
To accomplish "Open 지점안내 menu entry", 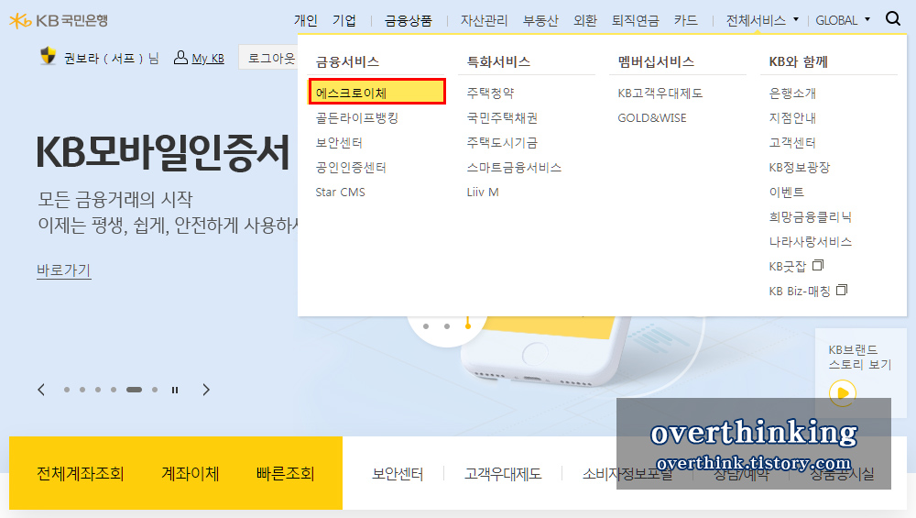I will (x=792, y=117).
